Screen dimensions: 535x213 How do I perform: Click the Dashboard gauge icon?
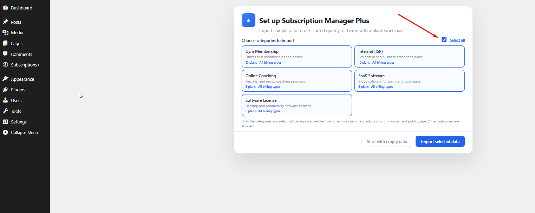coord(5,8)
